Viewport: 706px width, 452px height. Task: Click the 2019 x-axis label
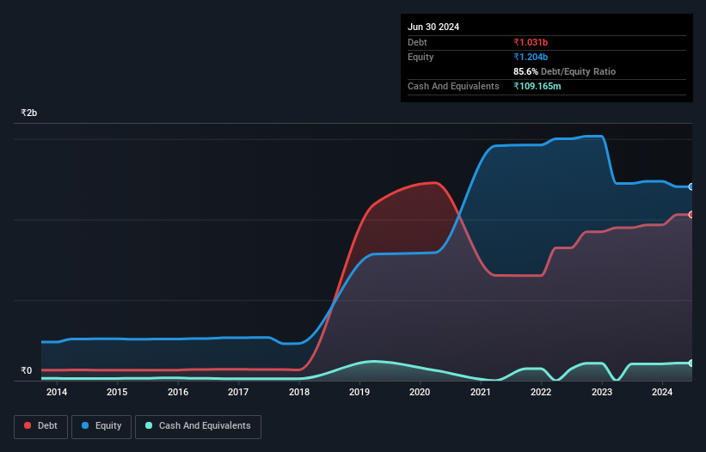coord(359,392)
